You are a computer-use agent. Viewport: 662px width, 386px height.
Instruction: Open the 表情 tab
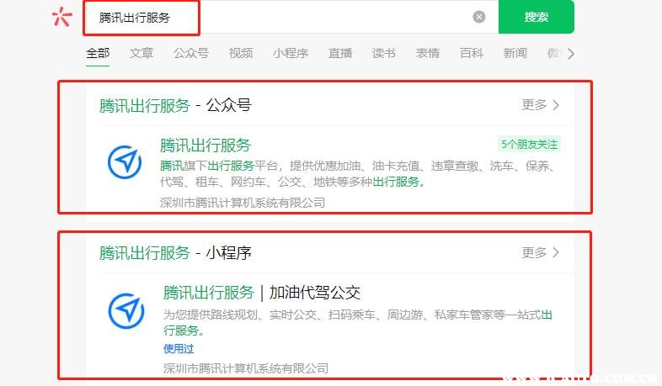(x=428, y=53)
